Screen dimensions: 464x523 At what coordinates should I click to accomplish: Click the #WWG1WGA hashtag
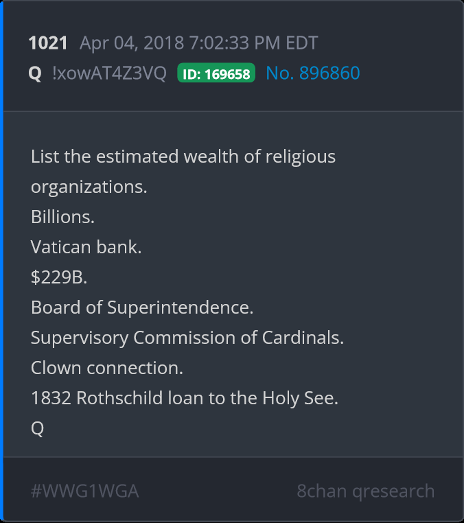pyautogui.click(x=85, y=491)
